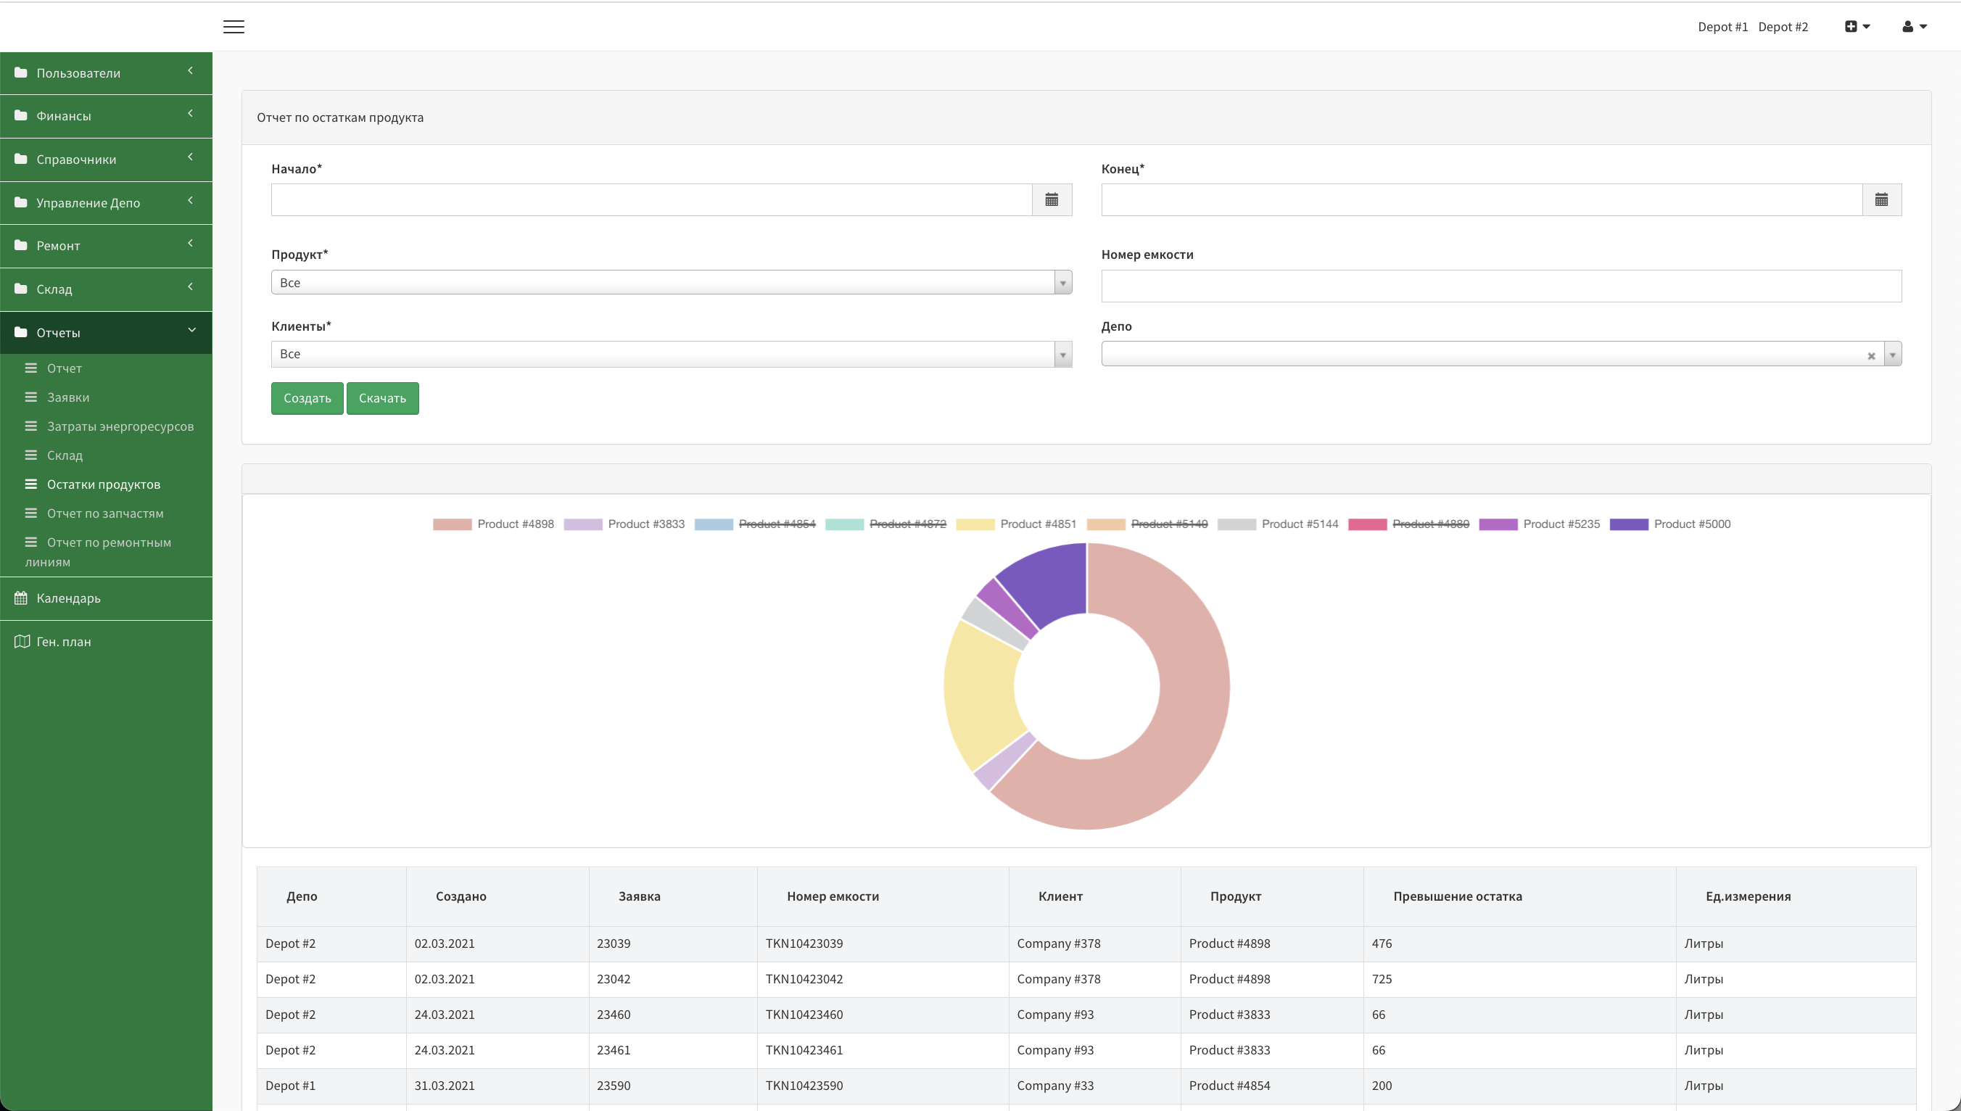Focus the Номер емкости input field
The image size is (1961, 1111).
[x=1501, y=286]
